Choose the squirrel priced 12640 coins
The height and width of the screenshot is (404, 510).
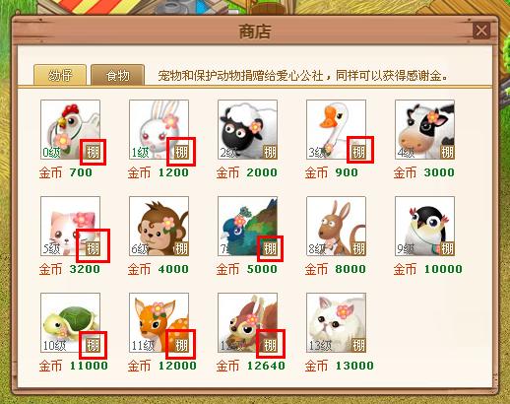[247, 323]
